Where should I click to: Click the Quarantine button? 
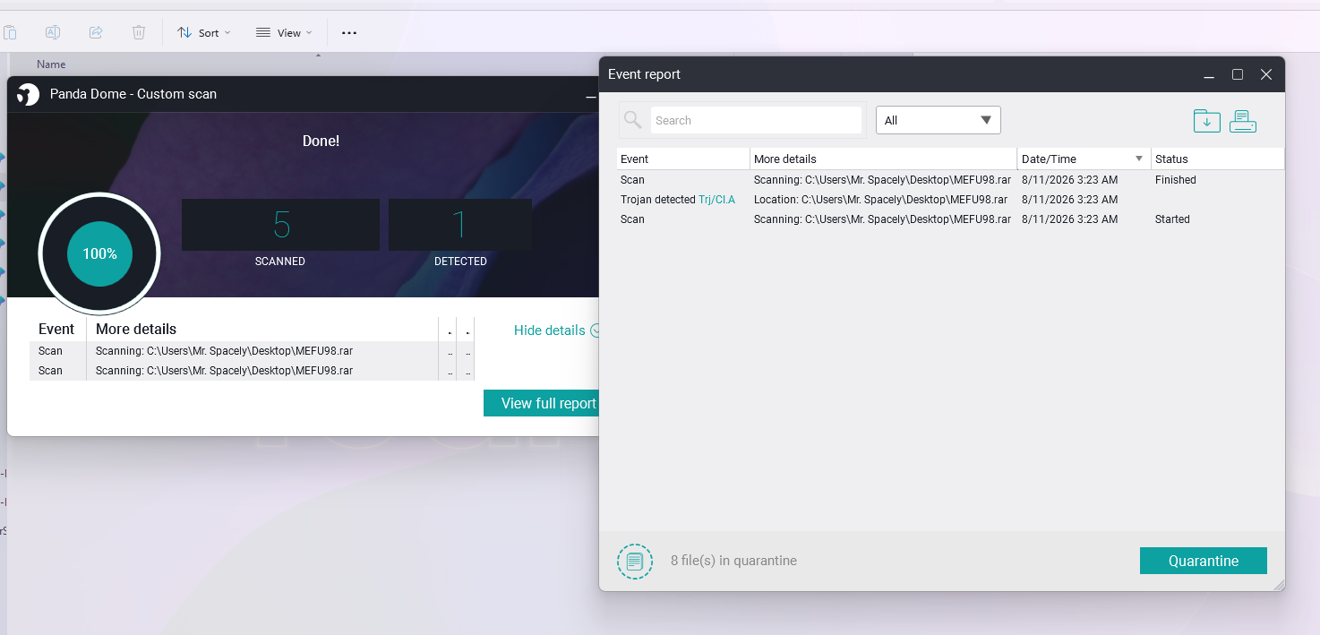coord(1203,561)
